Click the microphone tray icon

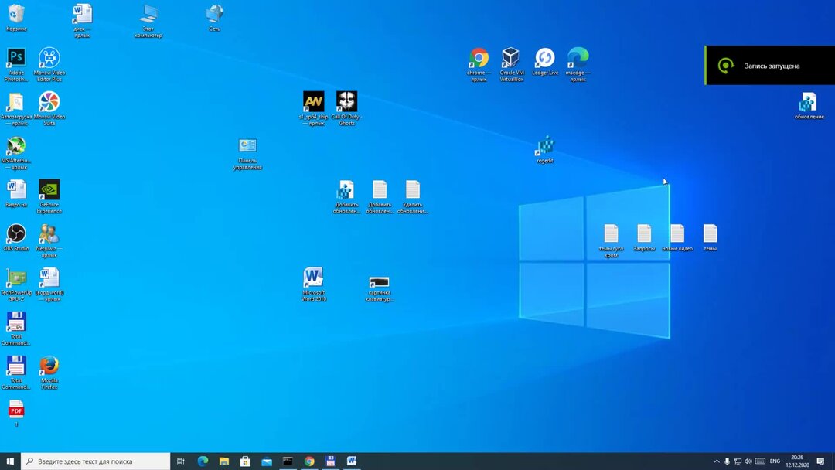727,461
